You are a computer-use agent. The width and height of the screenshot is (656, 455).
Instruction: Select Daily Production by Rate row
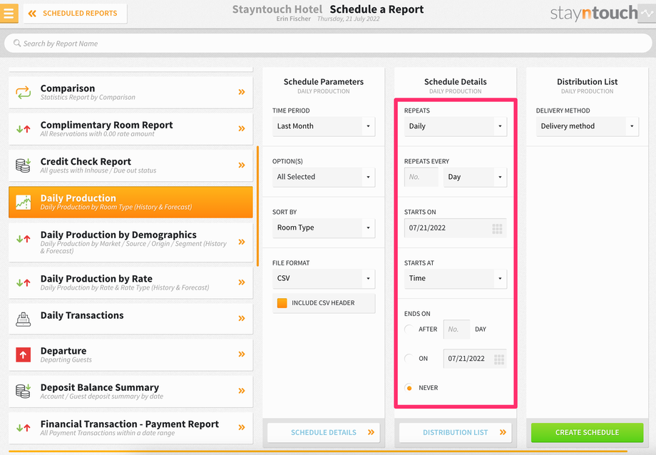[130, 282]
